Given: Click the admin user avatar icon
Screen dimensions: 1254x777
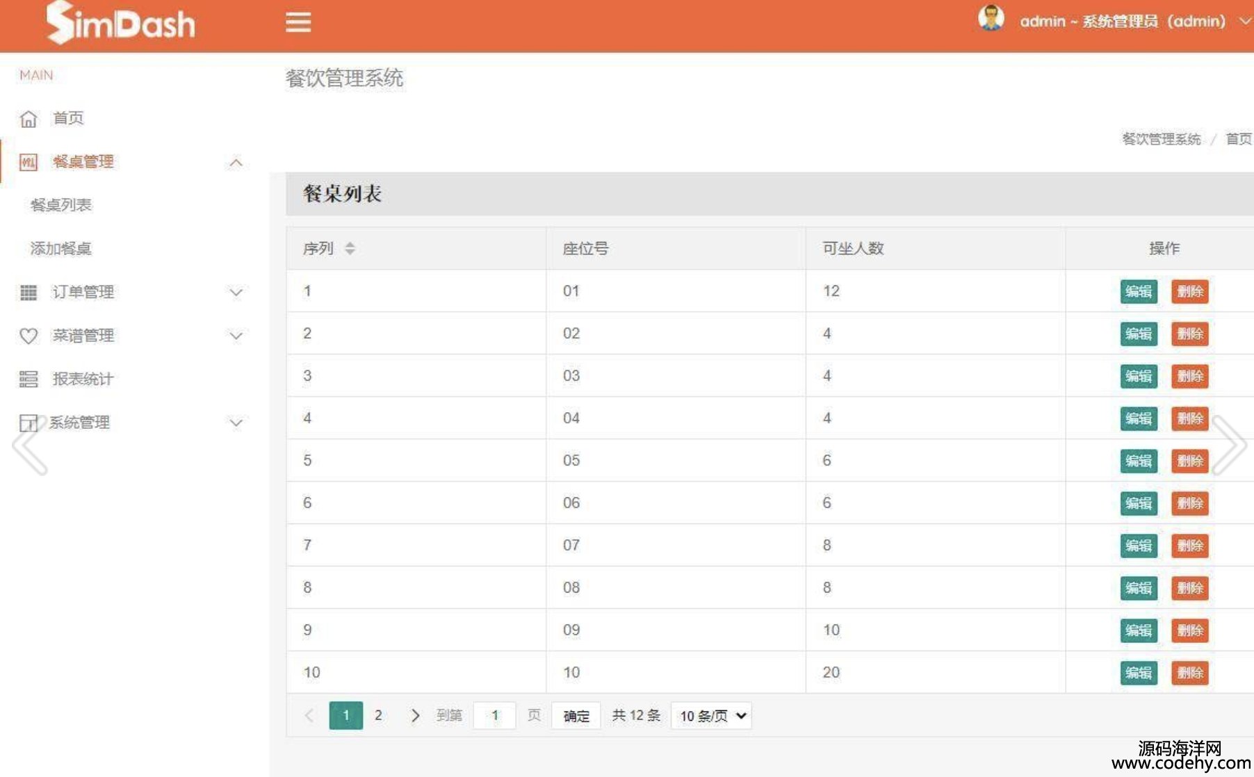Looking at the screenshot, I should 991,18.
